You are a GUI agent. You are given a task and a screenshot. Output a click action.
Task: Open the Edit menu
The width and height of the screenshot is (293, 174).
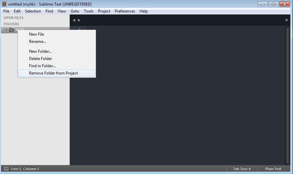tap(17, 11)
